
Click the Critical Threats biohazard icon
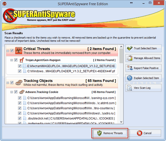pyautogui.click(x=19, y=51)
